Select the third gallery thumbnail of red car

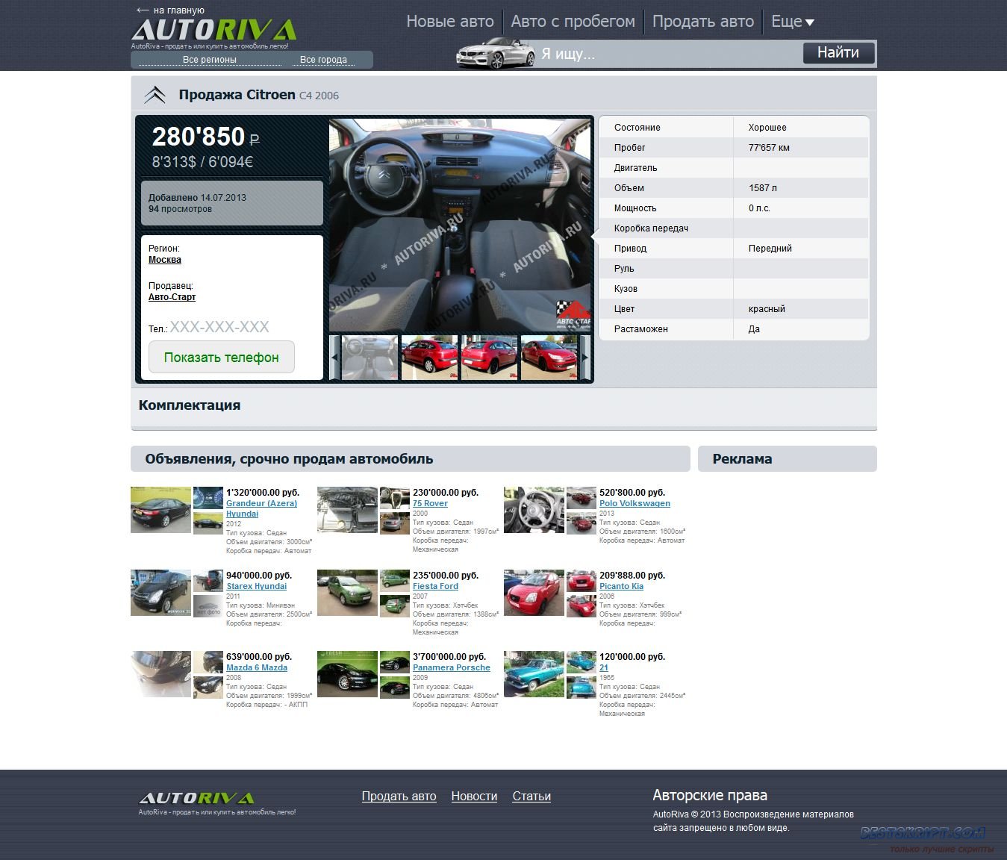(x=489, y=358)
